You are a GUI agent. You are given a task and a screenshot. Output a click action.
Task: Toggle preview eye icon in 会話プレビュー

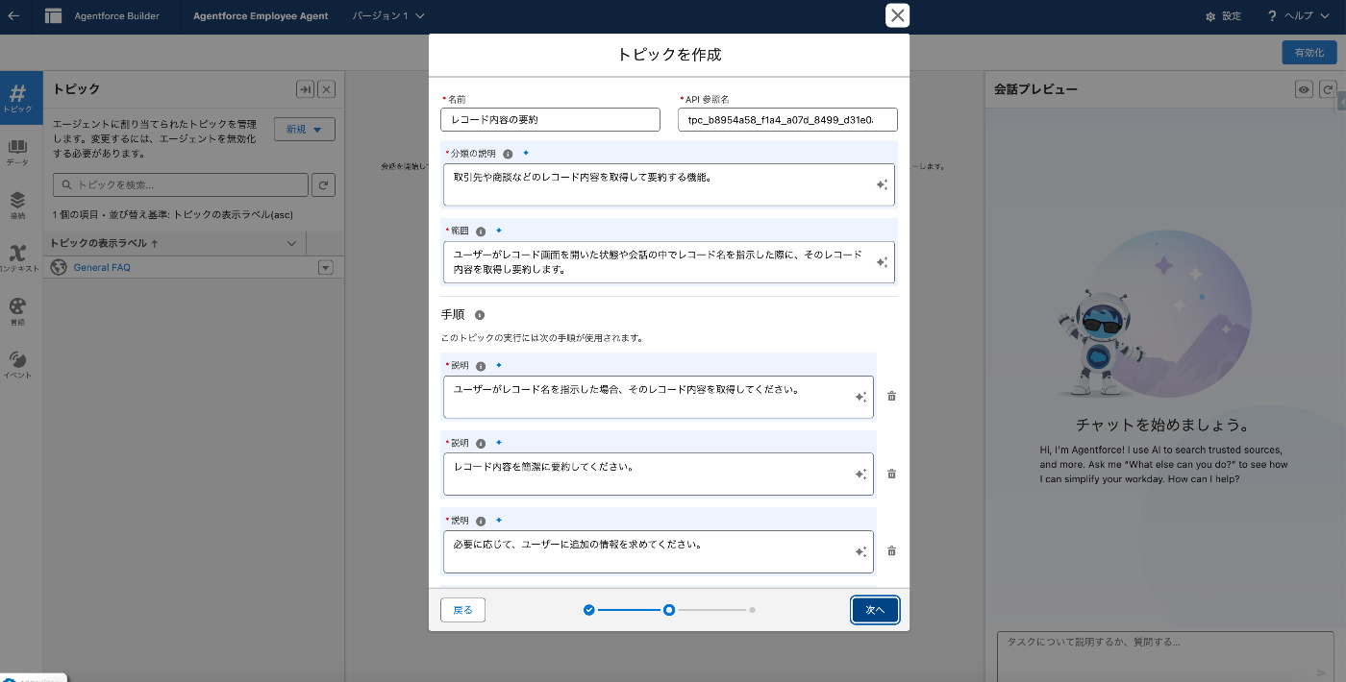click(x=1304, y=89)
